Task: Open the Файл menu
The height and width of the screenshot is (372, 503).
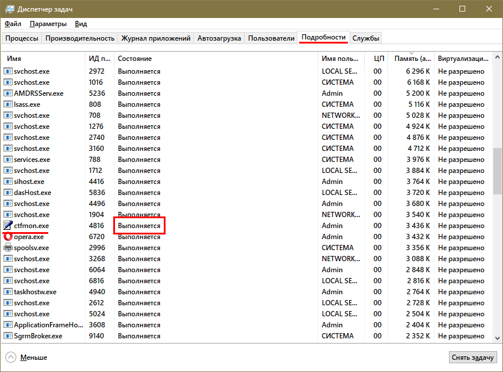Action: click(x=13, y=24)
